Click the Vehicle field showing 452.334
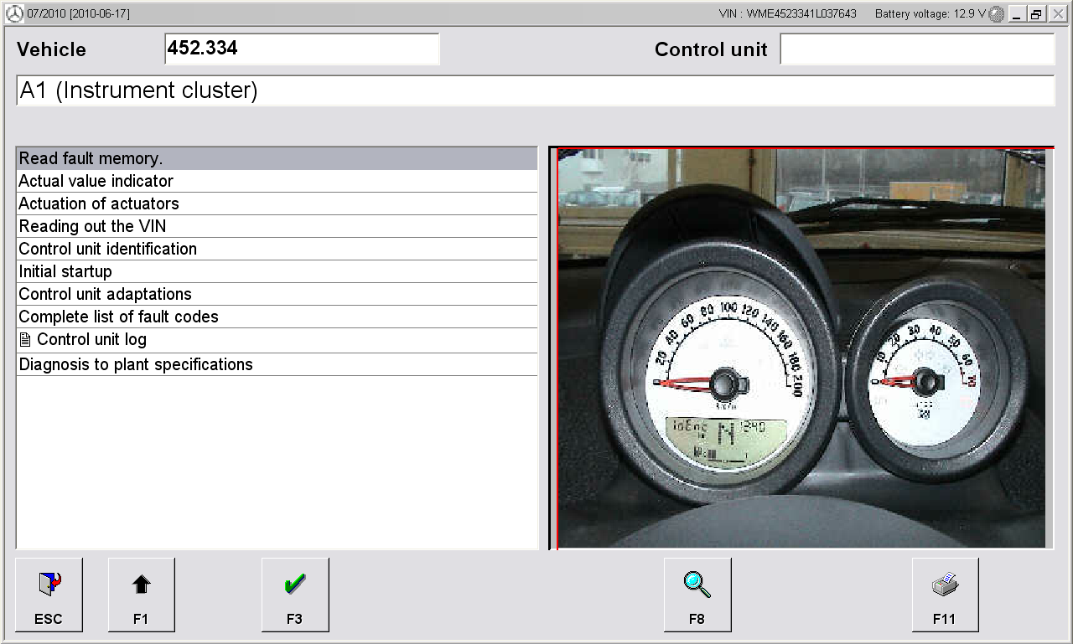The image size is (1073, 644). (302, 49)
